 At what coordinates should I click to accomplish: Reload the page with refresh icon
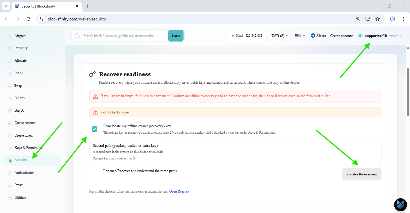pos(29,19)
